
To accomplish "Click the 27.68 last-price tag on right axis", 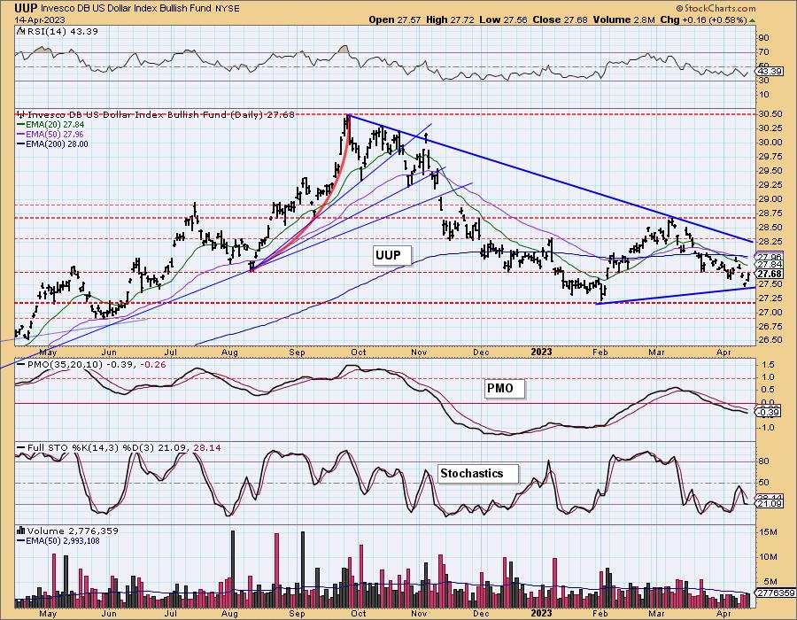I will [770, 274].
